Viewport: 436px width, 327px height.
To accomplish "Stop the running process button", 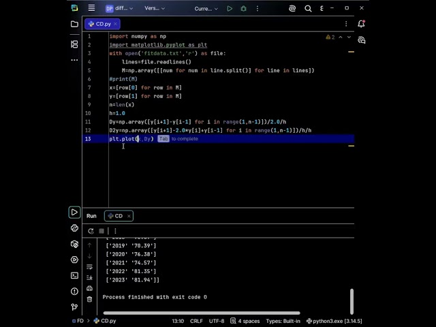I will [x=102, y=231].
